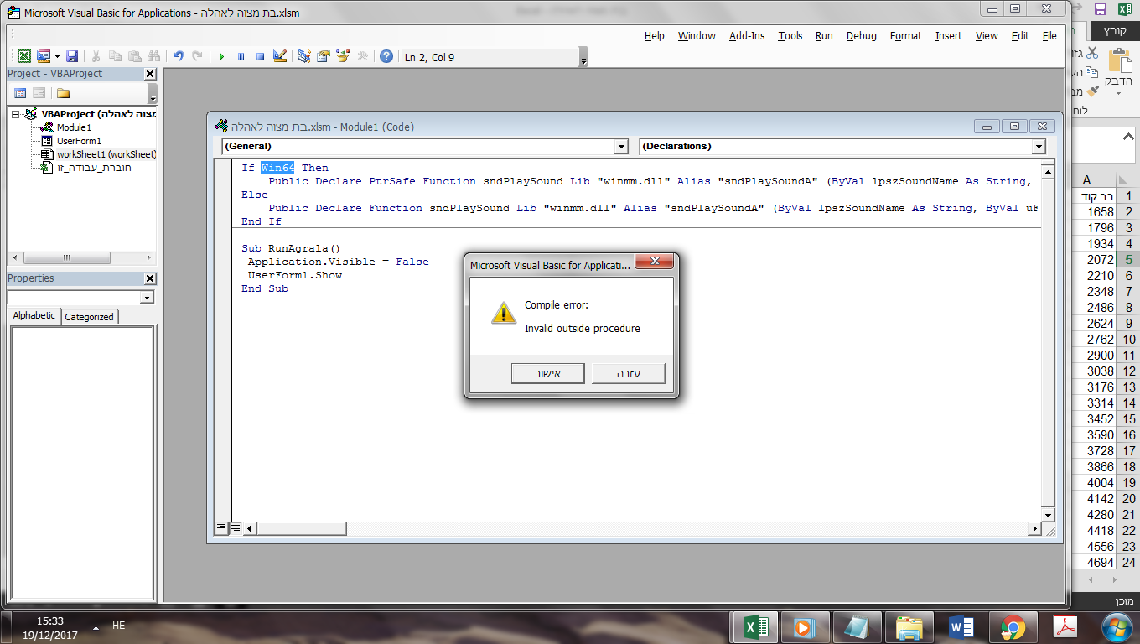Click the אישור (OK) button in error dialog
The width and height of the screenshot is (1140, 644).
click(x=547, y=373)
